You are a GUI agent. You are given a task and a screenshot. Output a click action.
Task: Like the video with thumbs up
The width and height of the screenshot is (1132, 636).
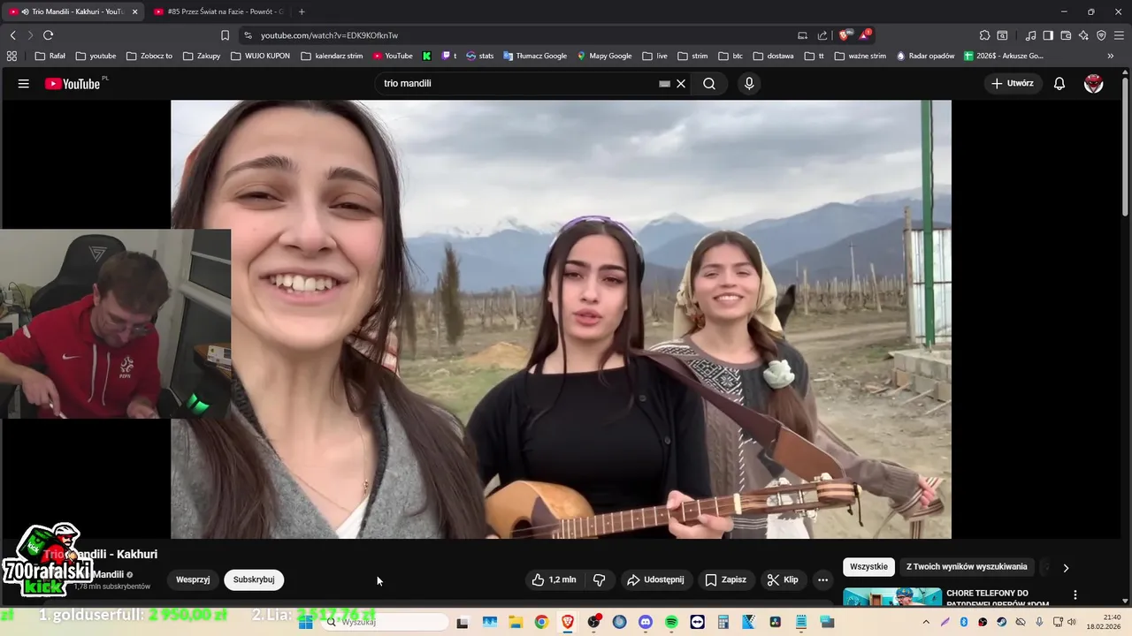click(554, 580)
